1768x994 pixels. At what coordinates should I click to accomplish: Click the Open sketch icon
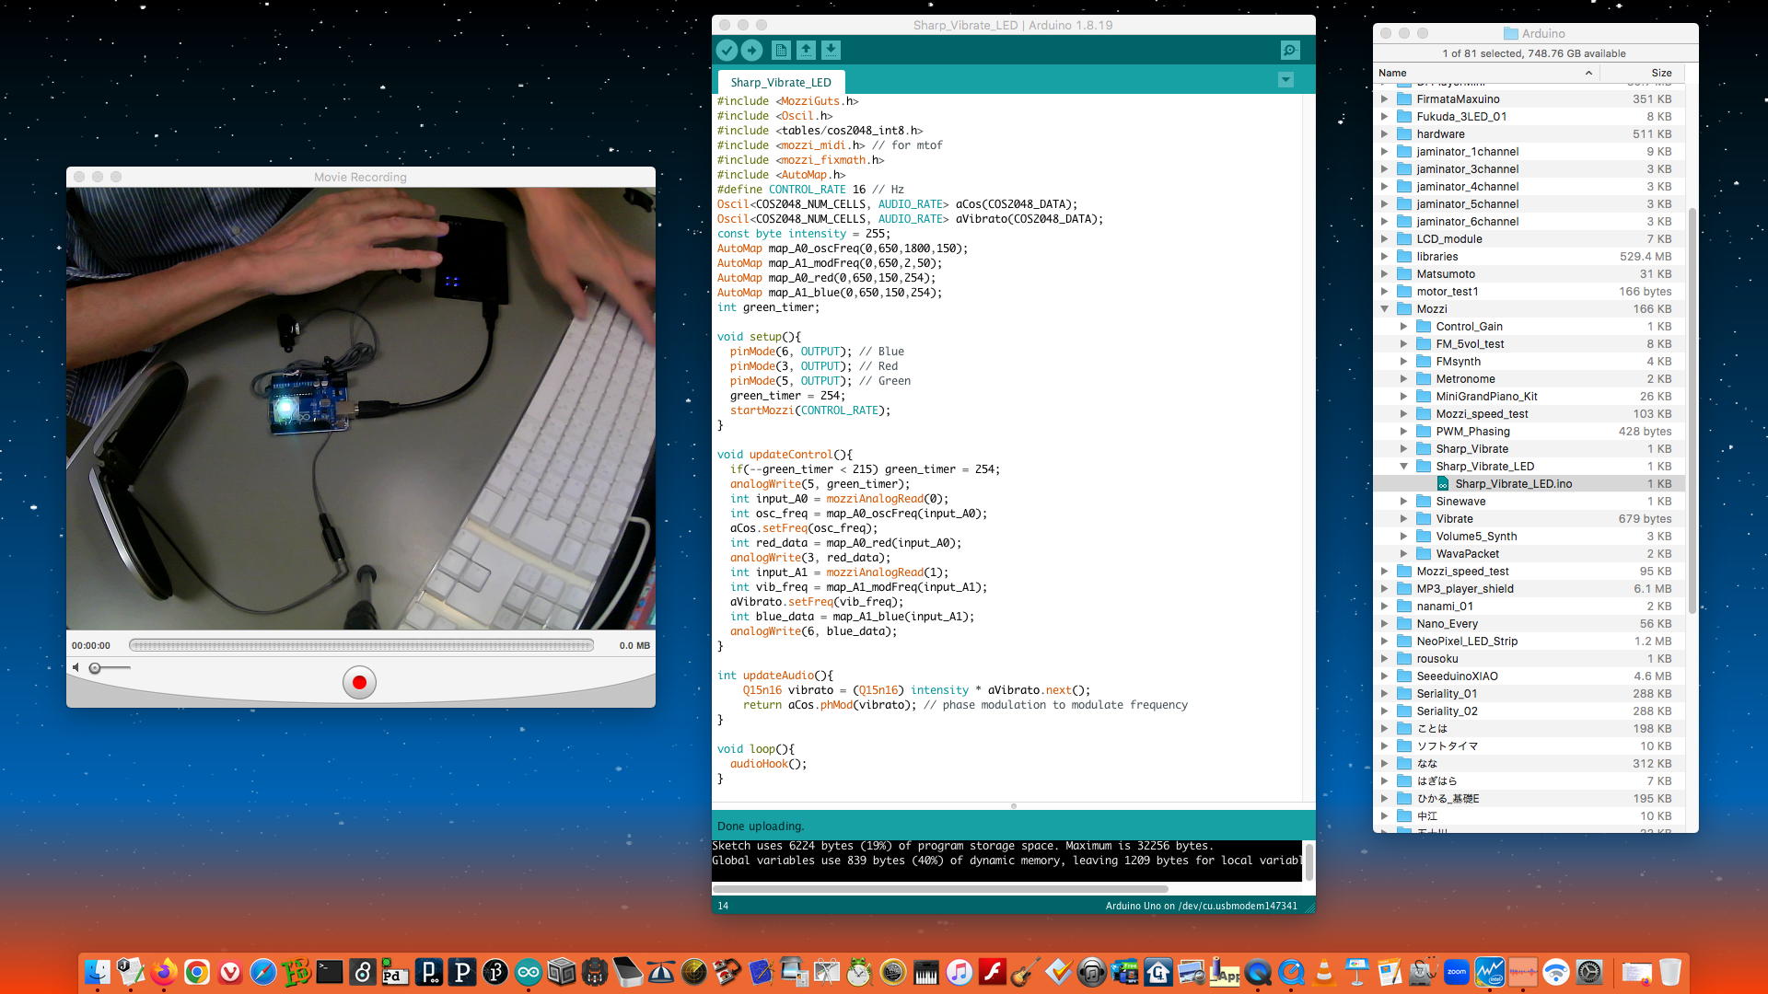(x=806, y=51)
